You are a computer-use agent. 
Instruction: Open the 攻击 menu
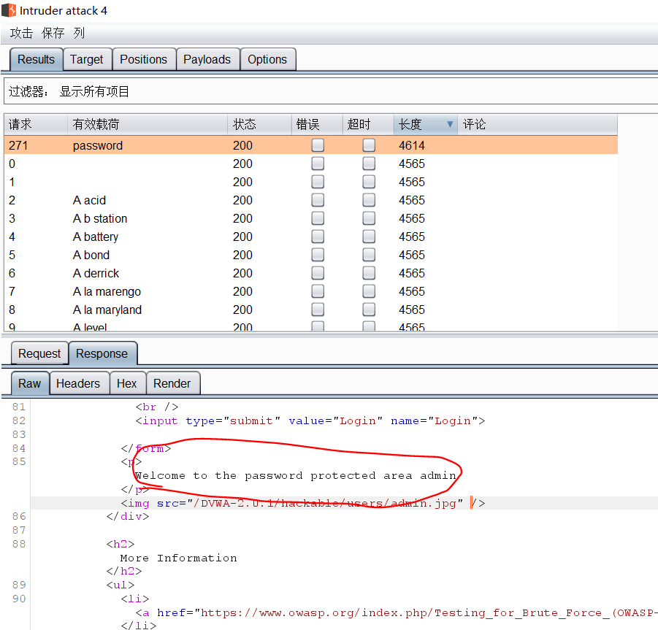(x=21, y=33)
